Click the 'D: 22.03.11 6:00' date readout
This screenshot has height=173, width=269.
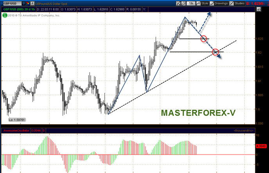click(x=48, y=9)
